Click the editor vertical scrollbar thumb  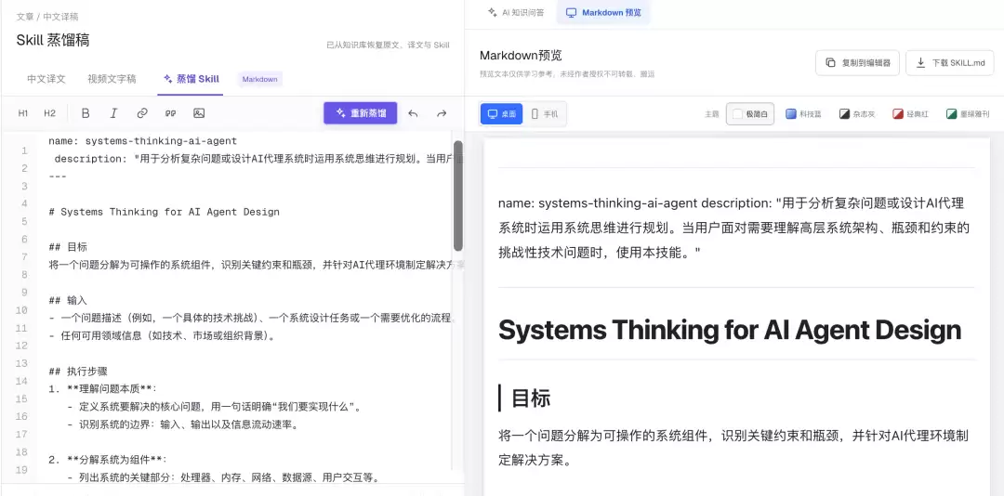tap(457, 195)
